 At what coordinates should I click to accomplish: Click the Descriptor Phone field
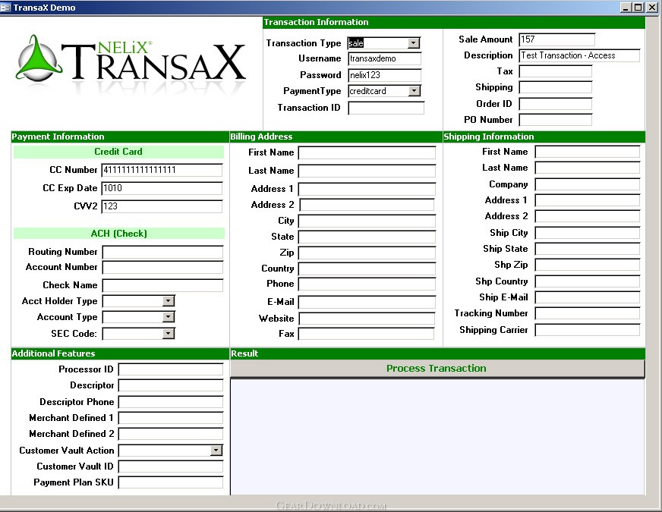171,402
